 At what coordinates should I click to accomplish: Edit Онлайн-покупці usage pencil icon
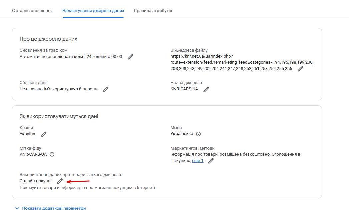60,181
